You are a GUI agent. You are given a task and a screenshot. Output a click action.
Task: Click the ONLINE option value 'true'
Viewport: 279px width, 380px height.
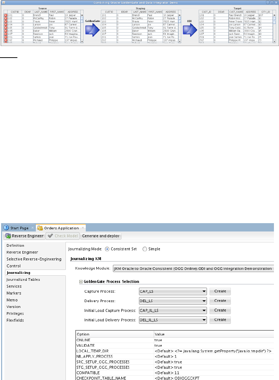click(x=158, y=340)
